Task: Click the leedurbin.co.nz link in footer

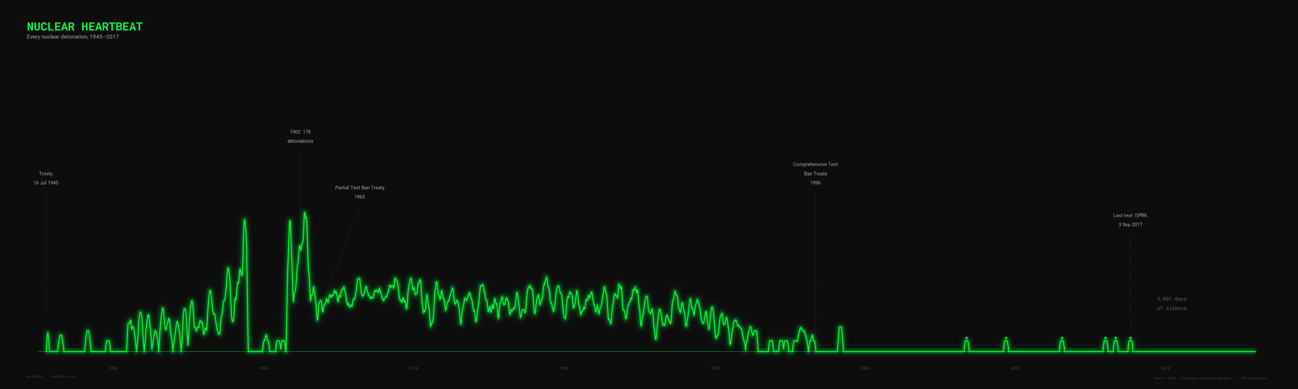Action: tap(63, 376)
